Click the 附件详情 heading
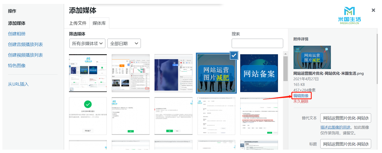Screen dimensions: 382x153 (x=301, y=39)
